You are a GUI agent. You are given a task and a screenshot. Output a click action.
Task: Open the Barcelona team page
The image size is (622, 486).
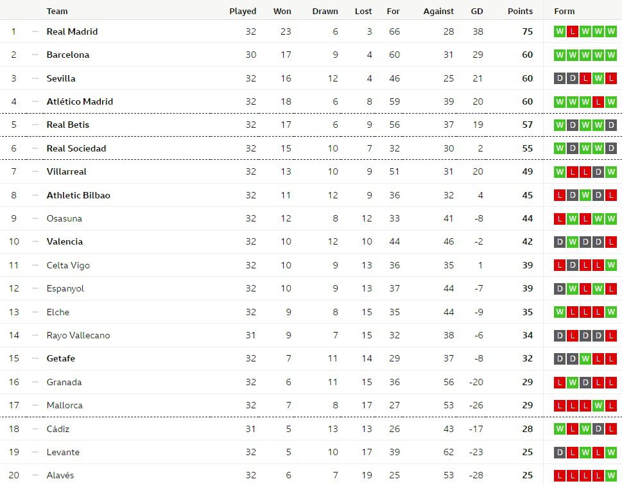click(68, 55)
